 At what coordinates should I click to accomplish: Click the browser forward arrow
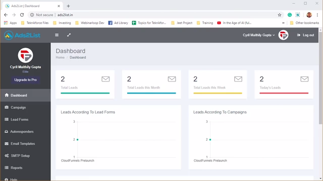14,15
